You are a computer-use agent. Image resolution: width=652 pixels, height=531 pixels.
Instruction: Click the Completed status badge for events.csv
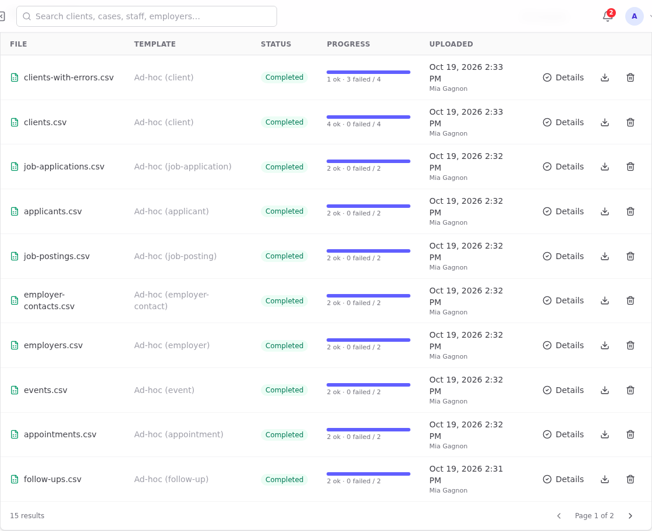[285, 390]
